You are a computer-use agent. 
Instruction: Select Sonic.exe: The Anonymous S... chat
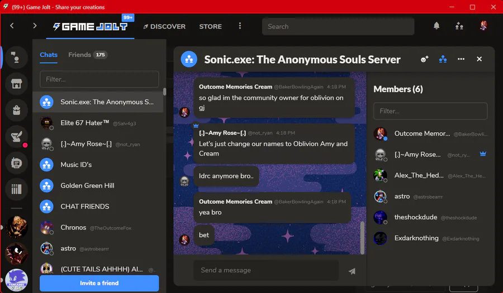[x=98, y=102]
